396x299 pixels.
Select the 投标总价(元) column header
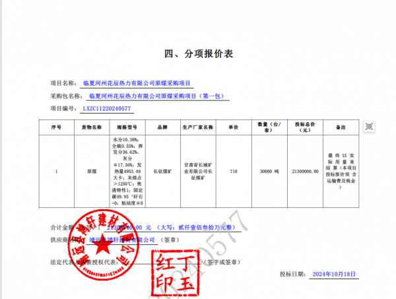[305, 126]
